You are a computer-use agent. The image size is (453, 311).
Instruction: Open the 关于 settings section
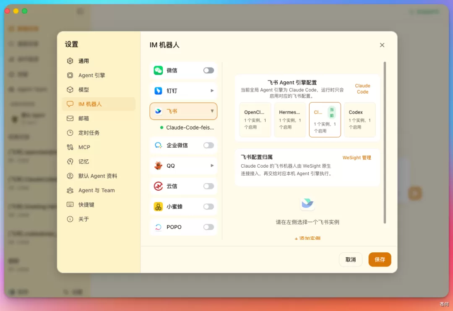tap(99, 219)
